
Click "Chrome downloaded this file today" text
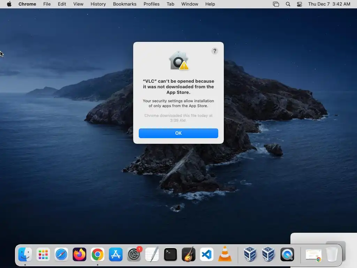tap(178, 118)
